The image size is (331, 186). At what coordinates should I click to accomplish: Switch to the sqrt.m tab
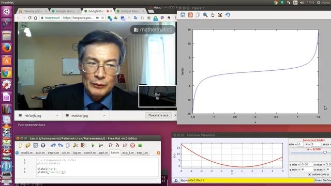tap(103, 153)
